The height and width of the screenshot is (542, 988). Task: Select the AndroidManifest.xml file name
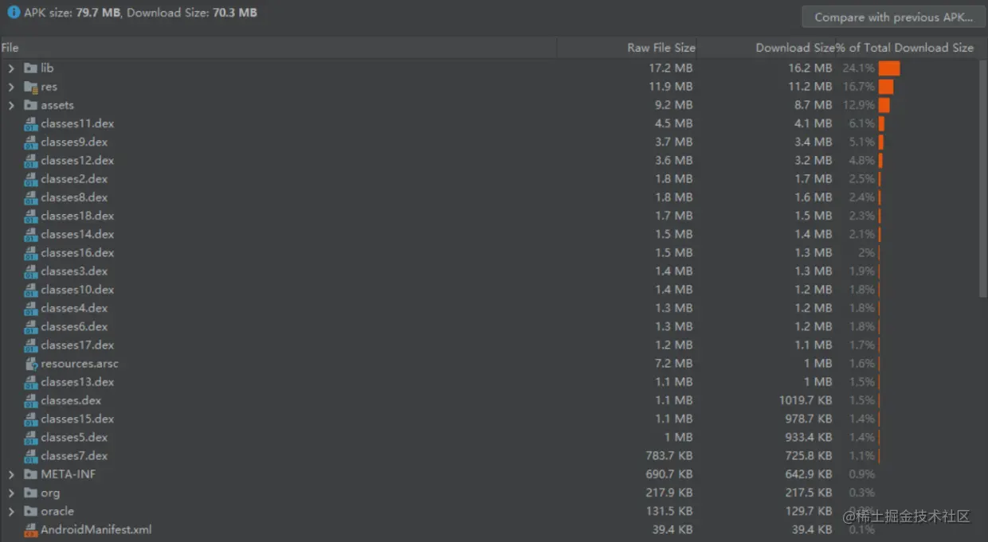96,529
